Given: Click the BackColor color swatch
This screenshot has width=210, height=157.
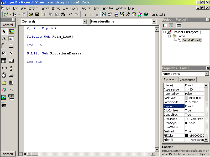Looking at the screenshot, I should 187,98.
